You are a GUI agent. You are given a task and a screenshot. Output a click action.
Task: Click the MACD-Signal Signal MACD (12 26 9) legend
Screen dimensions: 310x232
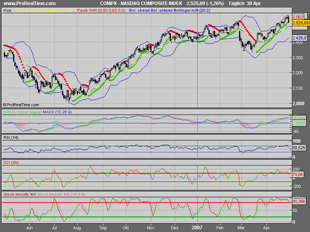pyautogui.click(x=38, y=112)
